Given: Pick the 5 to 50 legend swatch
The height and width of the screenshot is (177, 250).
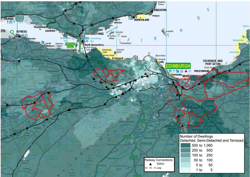Looking at the screenshot, I should click(185, 165).
